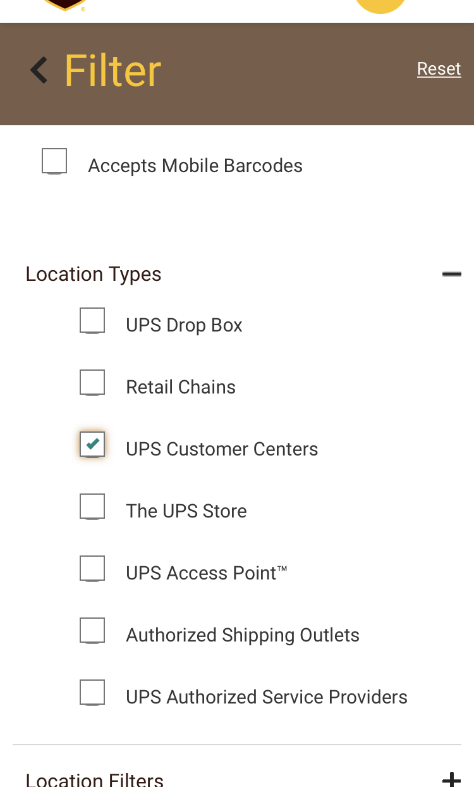Uncheck the UPS Customer Centers checkbox
The width and height of the screenshot is (474, 787).
92,444
